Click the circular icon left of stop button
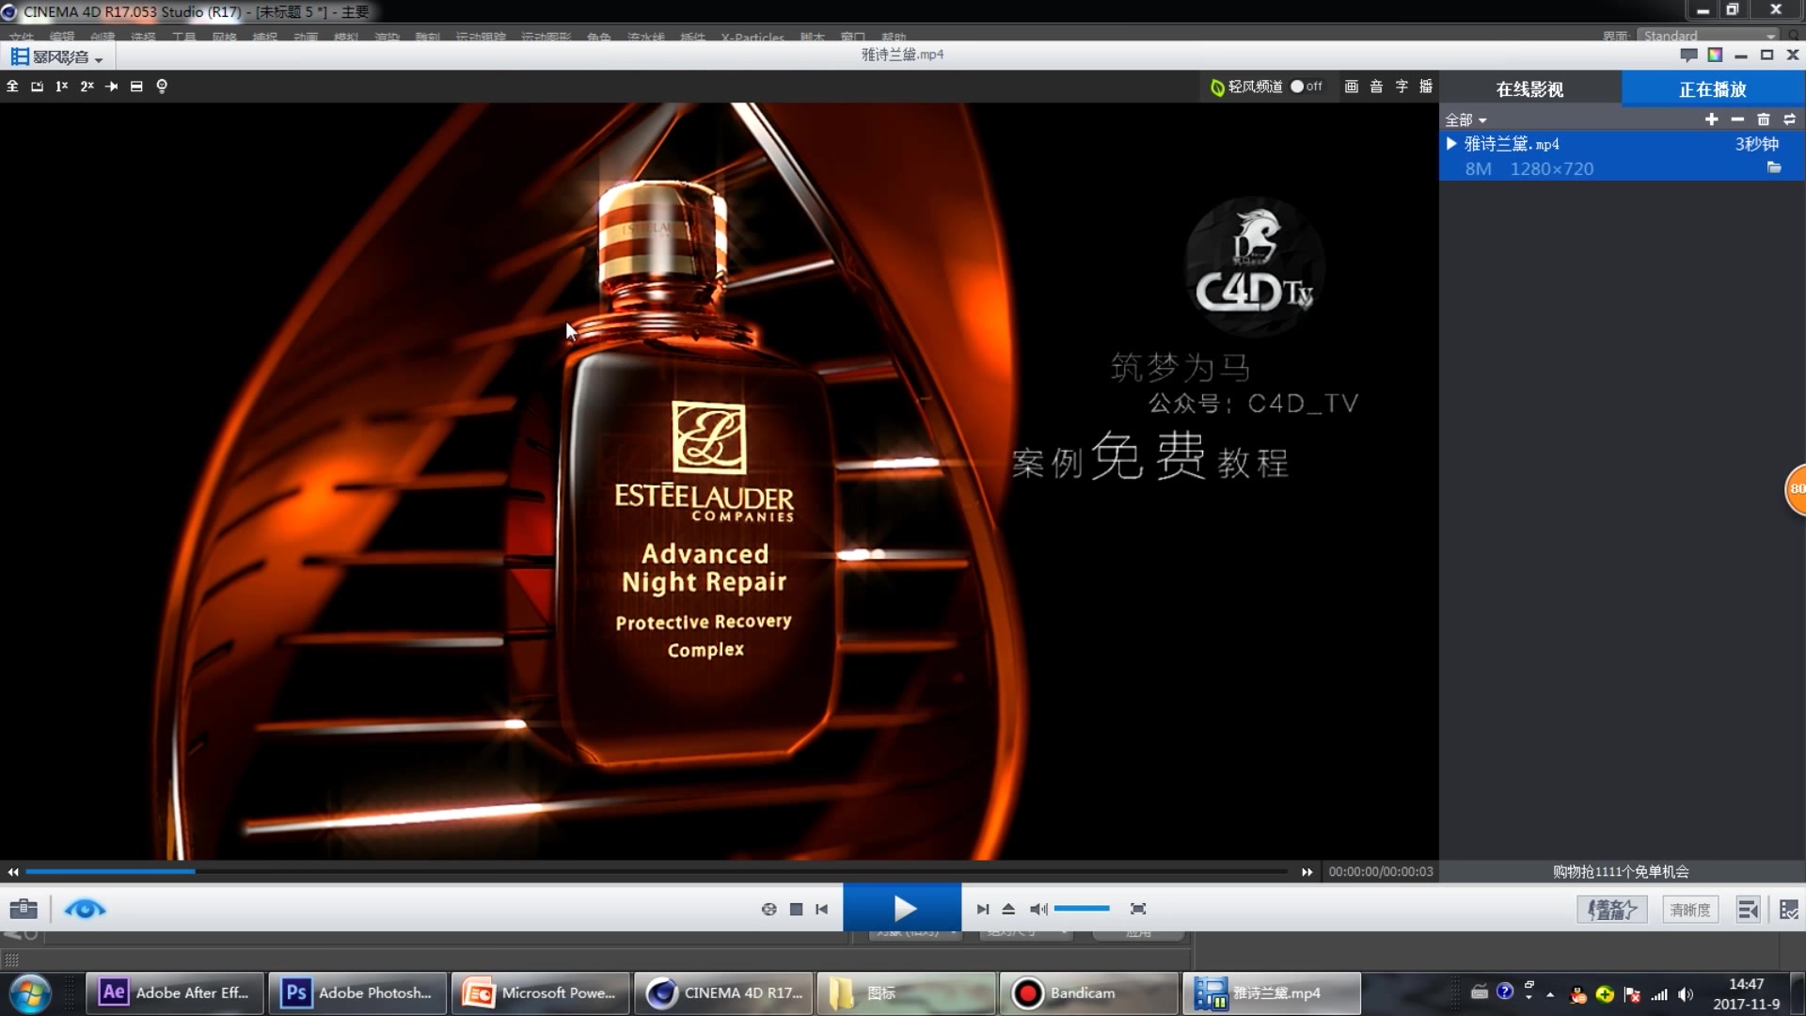 (x=768, y=910)
